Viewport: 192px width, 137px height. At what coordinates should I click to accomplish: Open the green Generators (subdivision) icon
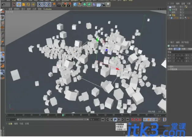[x=84, y=5]
